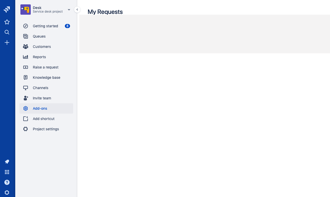The height and width of the screenshot is (197, 330).
Task: Click the Desk project avatar
Action: [26, 10]
